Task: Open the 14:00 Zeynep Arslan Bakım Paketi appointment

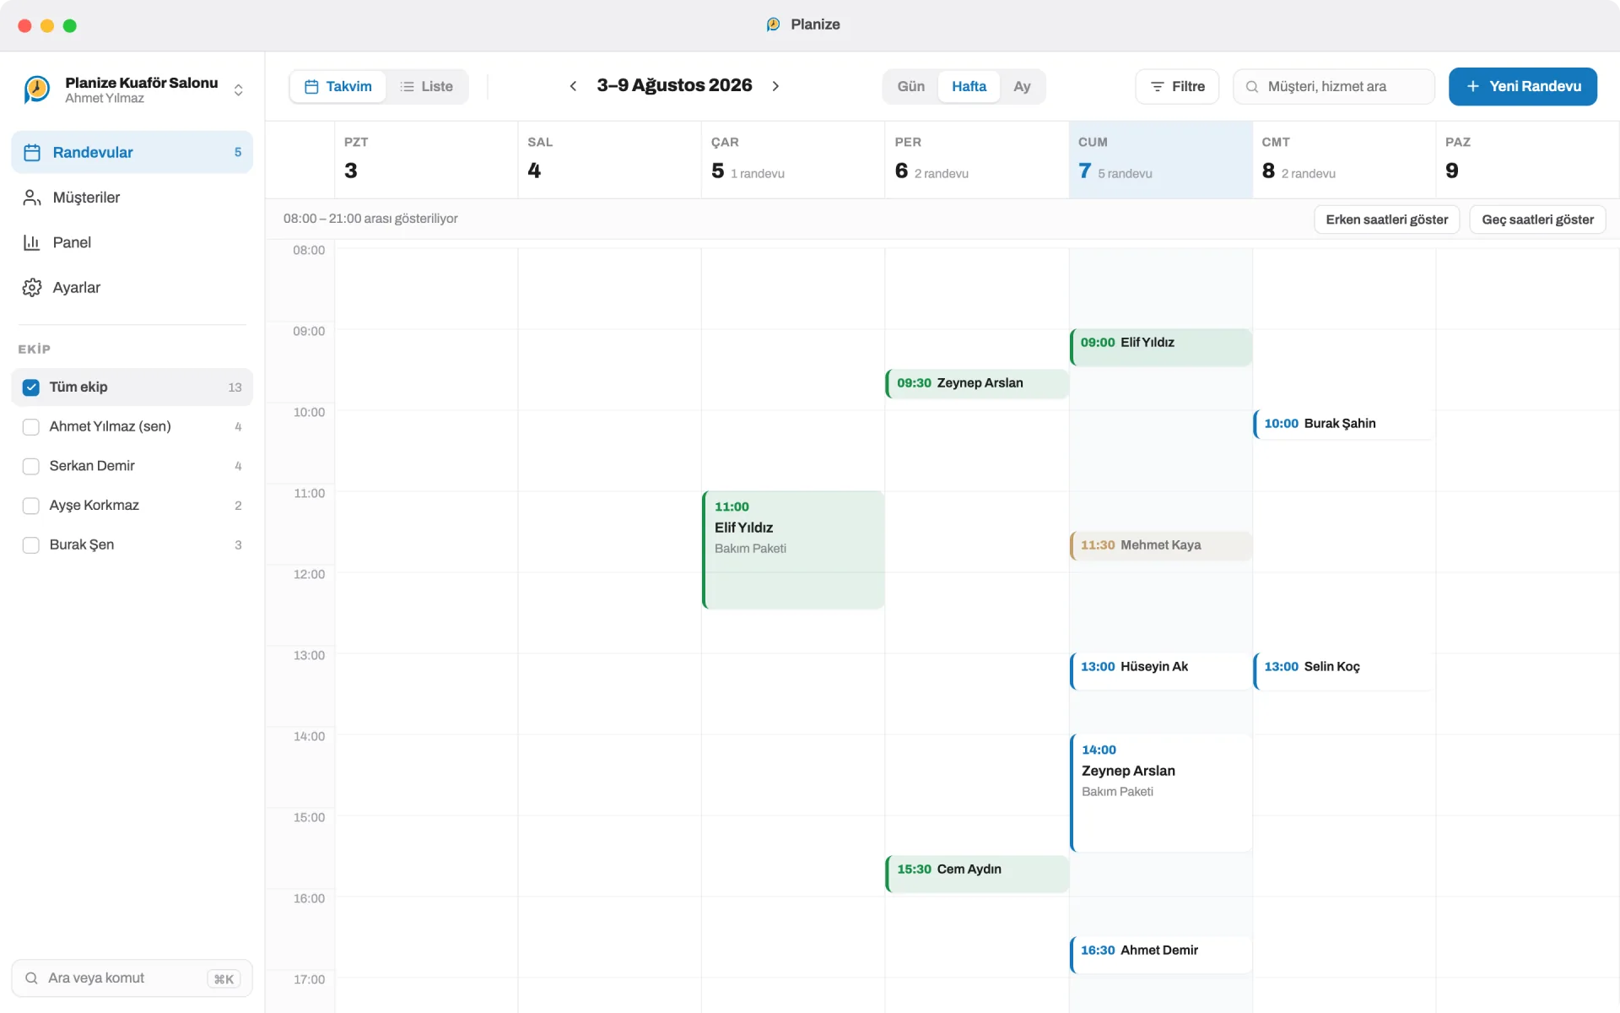Action: [x=1160, y=793]
